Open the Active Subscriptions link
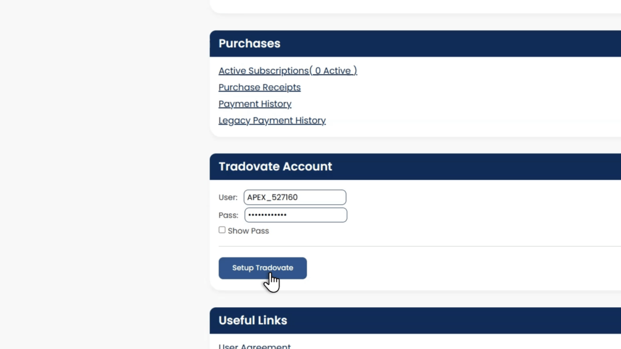 263,71
